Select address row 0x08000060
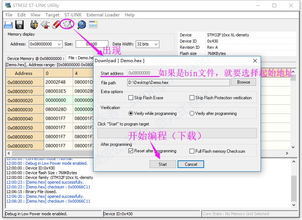The width and height of the screenshot is (302, 220). (25, 137)
